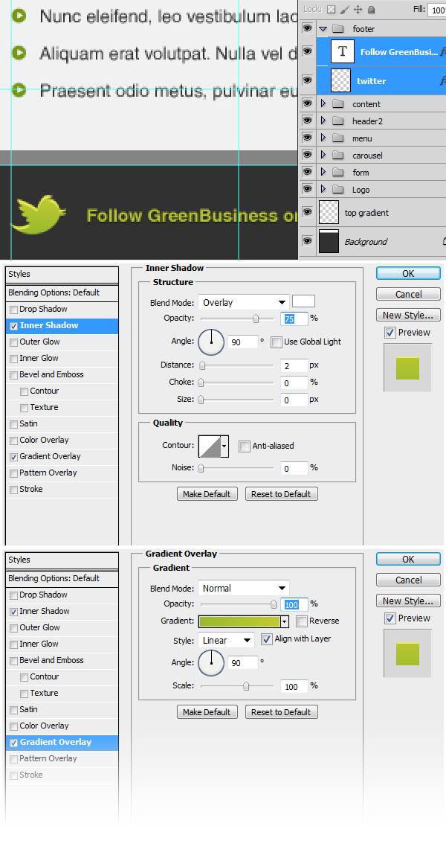This screenshot has height=861, width=446.
Task: Toggle Preview in the Gradient Overlay dialog
Action: 390,618
